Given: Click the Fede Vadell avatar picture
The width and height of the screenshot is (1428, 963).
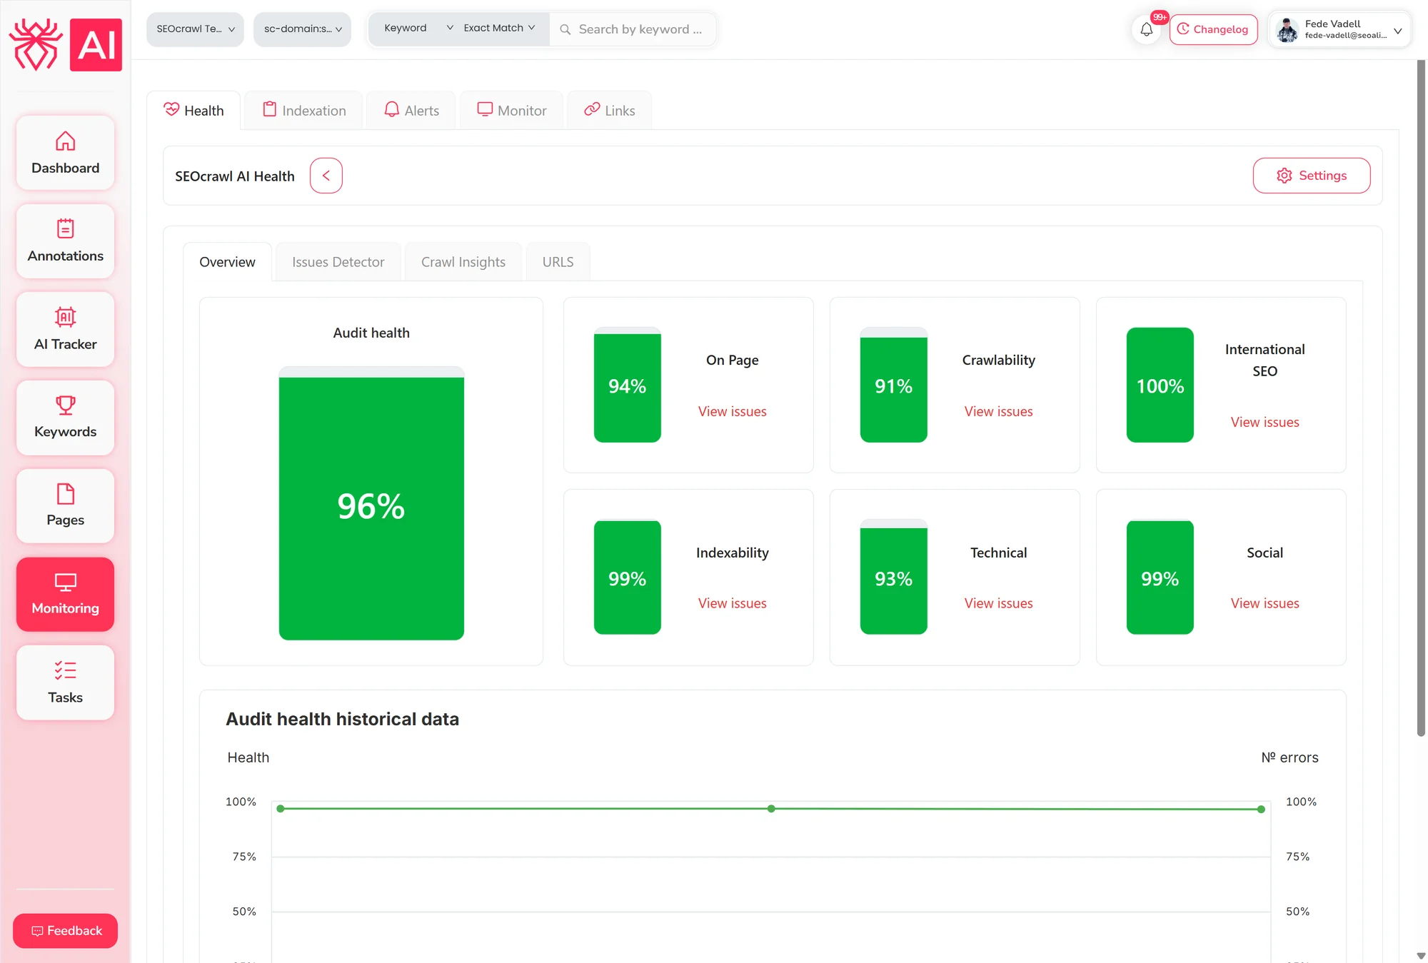Looking at the screenshot, I should point(1287,29).
